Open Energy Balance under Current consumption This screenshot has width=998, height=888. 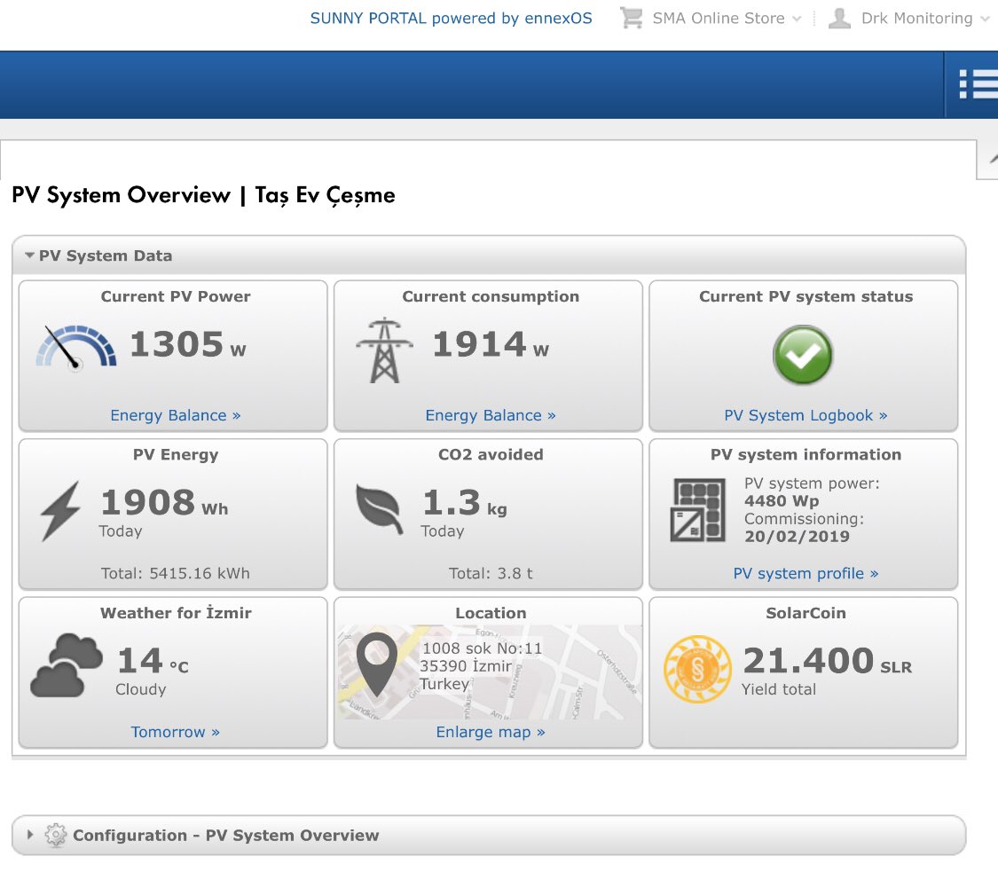click(x=491, y=415)
